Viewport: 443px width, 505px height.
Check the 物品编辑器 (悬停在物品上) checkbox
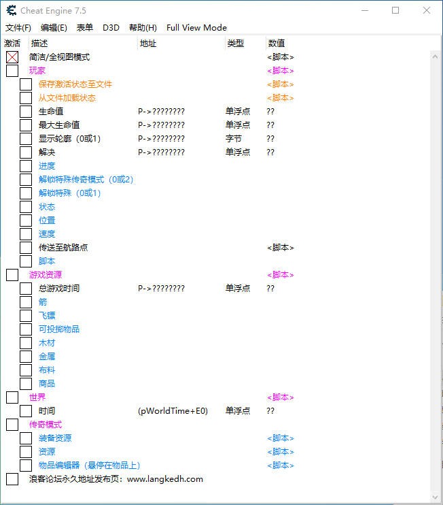26,466
